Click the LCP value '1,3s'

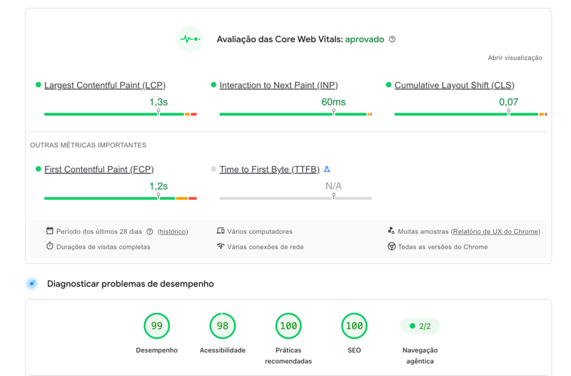(158, 102)
